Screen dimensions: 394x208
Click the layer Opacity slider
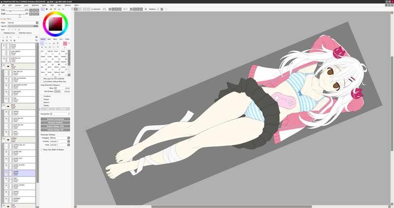point(23,26)
